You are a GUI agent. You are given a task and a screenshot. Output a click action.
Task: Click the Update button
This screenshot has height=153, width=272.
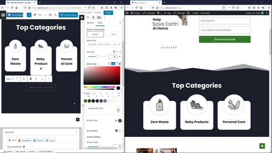108,13
